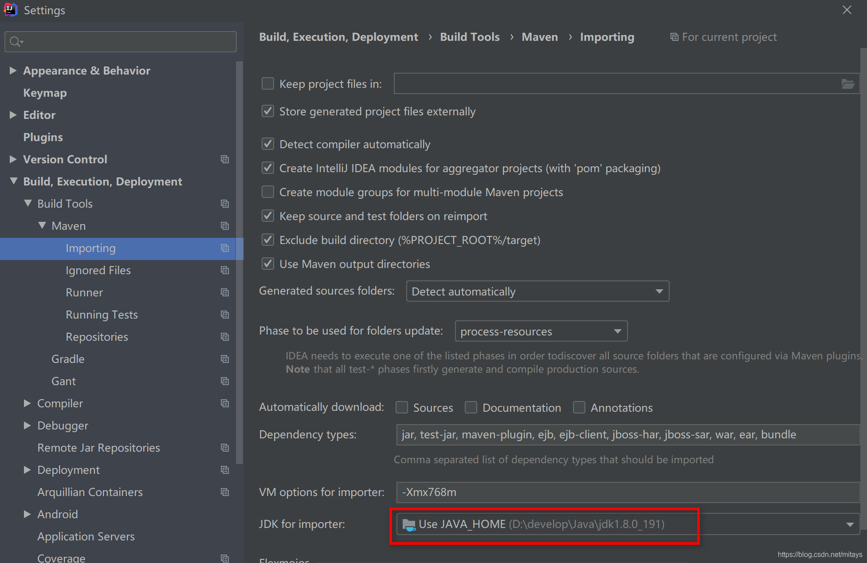Click project-scope icon on Repositories row
Image resolution: width=867 pixels, height=563 pixels.
coord(225,337)
